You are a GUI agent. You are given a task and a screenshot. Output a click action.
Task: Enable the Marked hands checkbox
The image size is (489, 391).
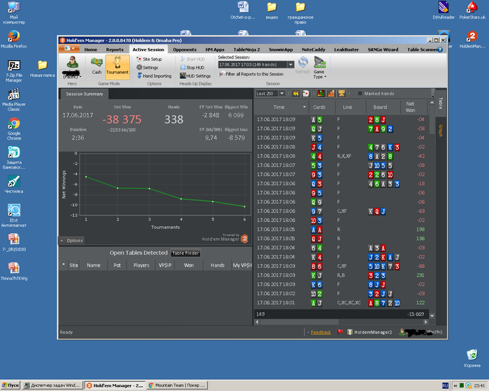point(360,94)
